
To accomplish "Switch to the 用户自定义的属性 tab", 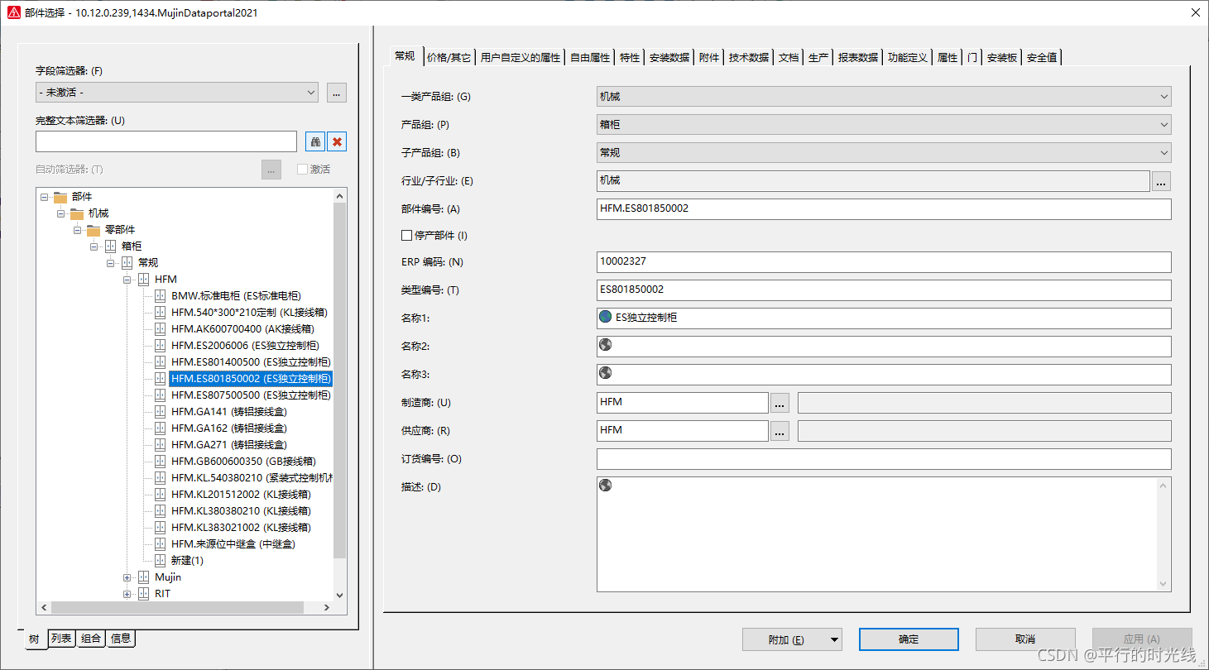I will pos(521,58).
